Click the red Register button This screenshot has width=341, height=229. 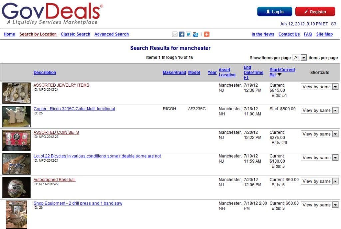pos(315,12)
